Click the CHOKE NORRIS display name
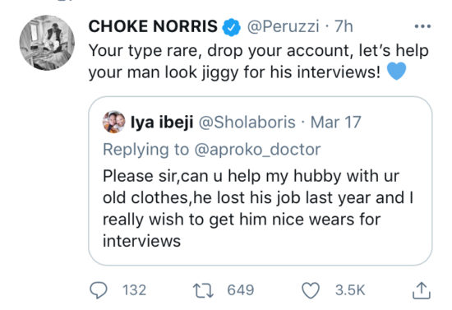The width and height of the screenshot is (452, 310). coord(153,26)
